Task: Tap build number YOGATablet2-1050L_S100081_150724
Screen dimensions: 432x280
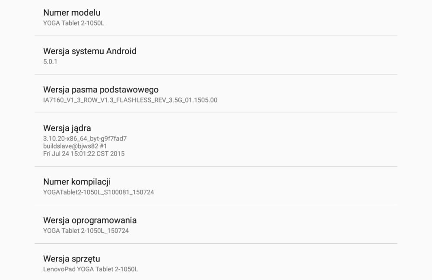Action: (98, 192)
